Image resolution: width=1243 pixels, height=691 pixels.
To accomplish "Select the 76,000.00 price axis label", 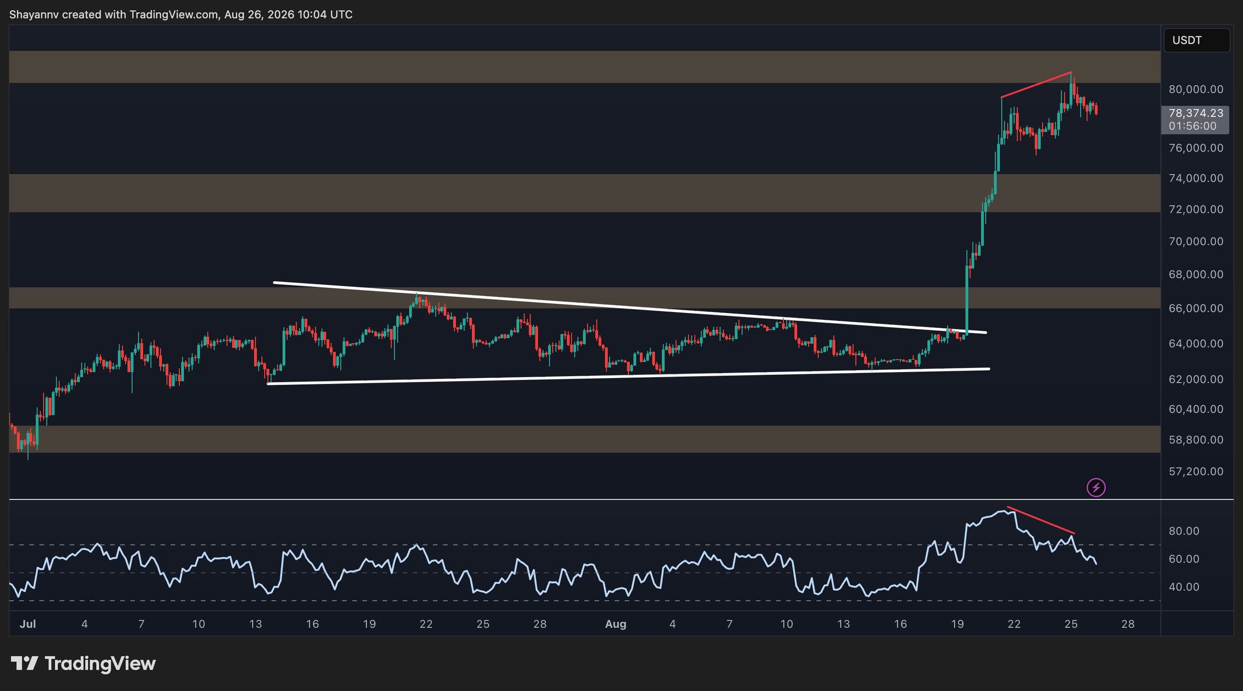I will (1195, 148).
